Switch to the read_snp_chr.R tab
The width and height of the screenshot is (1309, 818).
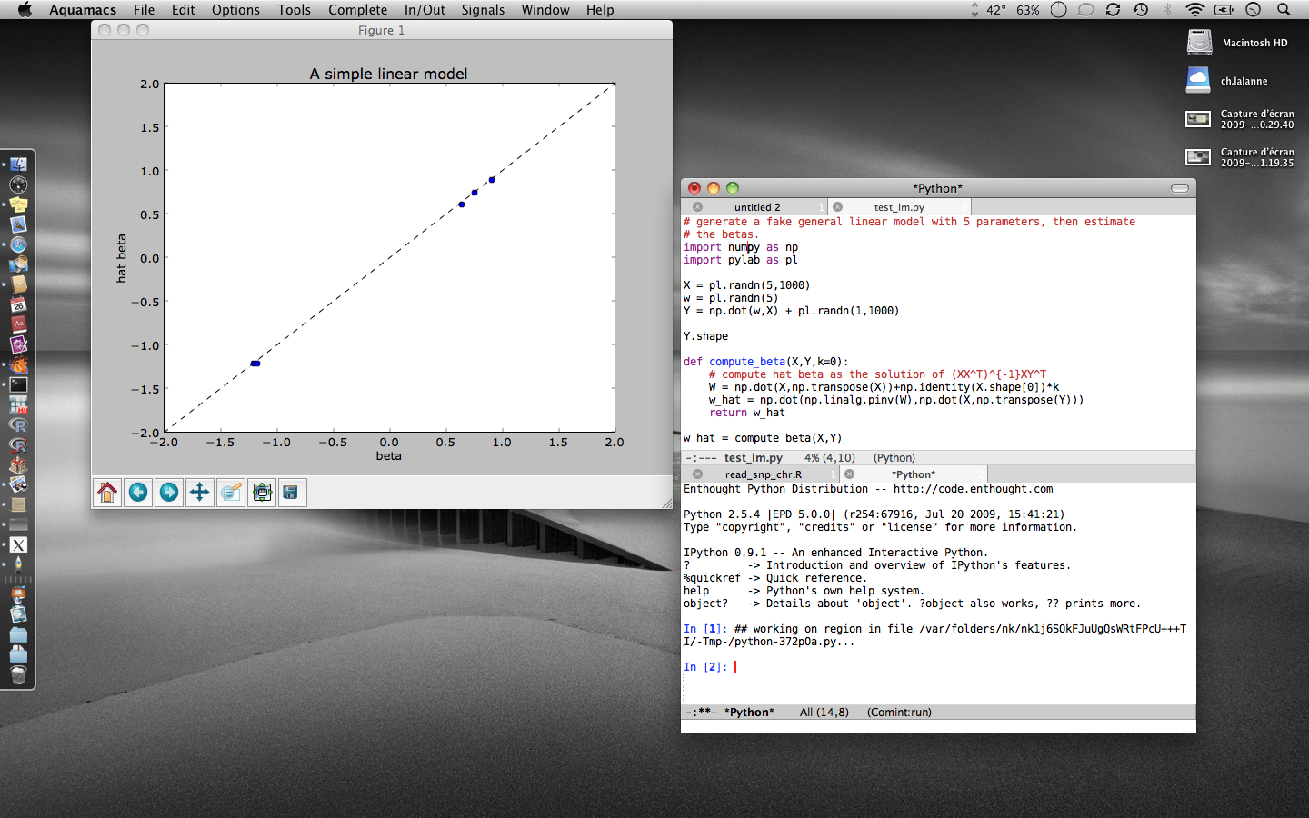[763, 474]
